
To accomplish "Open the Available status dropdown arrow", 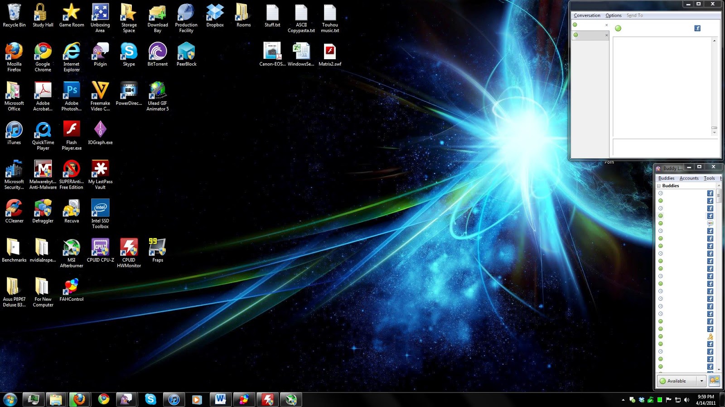I will pyautogui.click(x=702, y=381).
